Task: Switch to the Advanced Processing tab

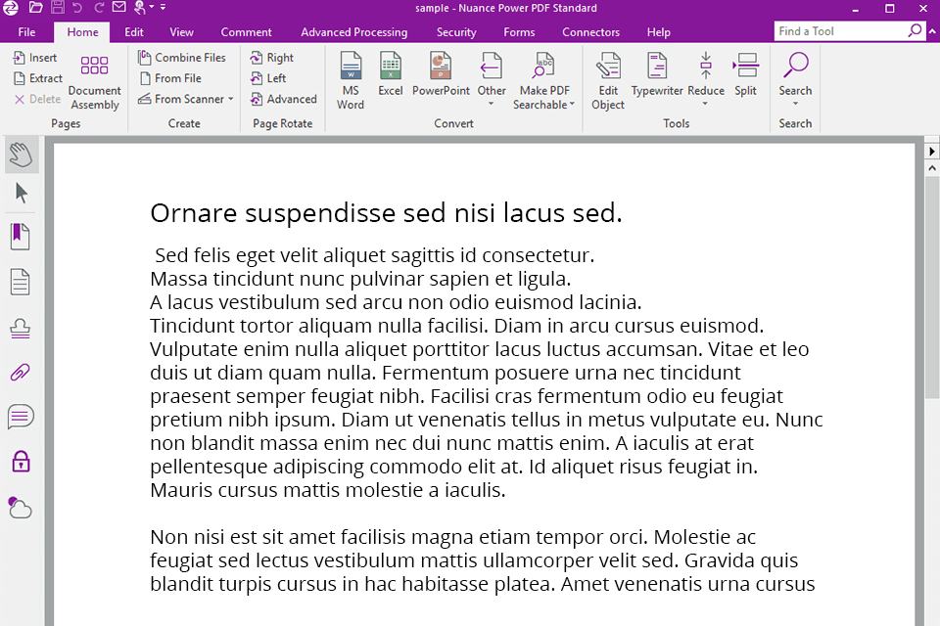Action: pos(354,32)
